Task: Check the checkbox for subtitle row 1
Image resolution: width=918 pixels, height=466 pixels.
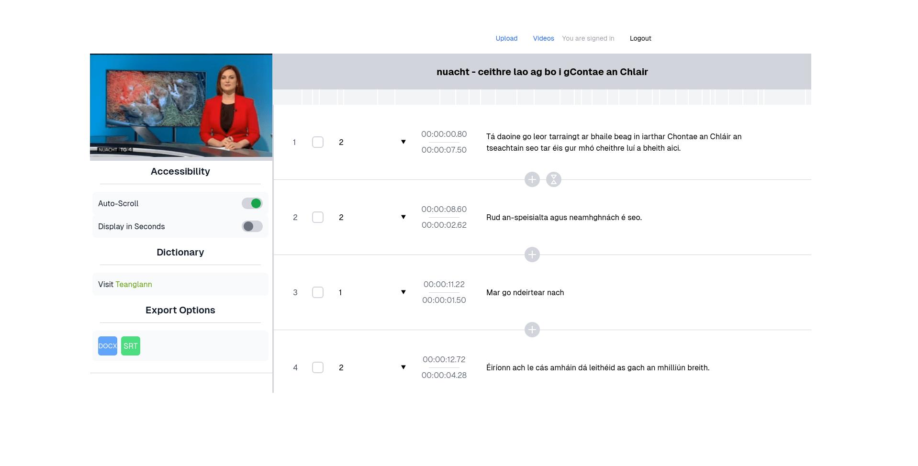Action: pos(317,142)
